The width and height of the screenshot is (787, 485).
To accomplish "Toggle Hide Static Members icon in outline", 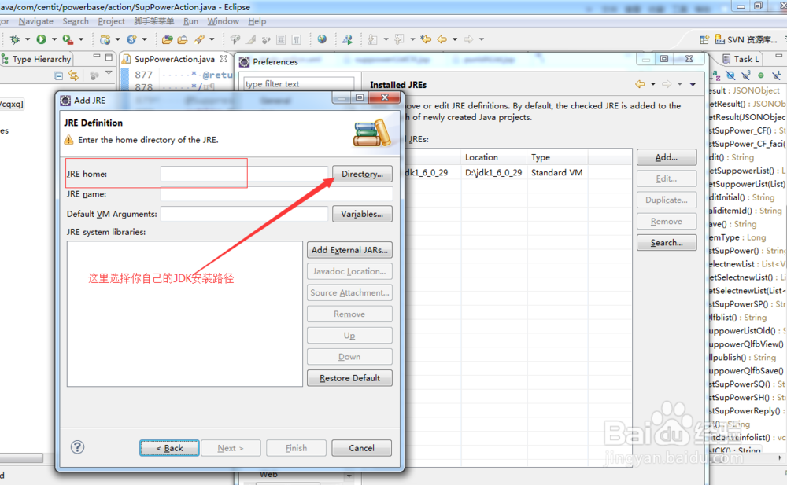I will [746, 75].
